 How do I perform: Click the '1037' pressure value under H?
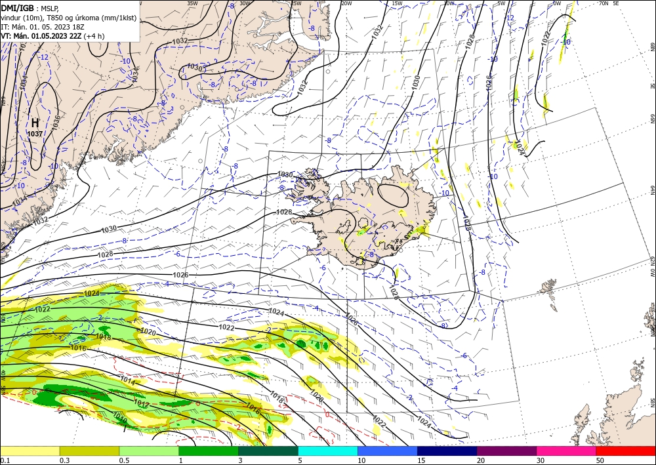tap(35, 134)
